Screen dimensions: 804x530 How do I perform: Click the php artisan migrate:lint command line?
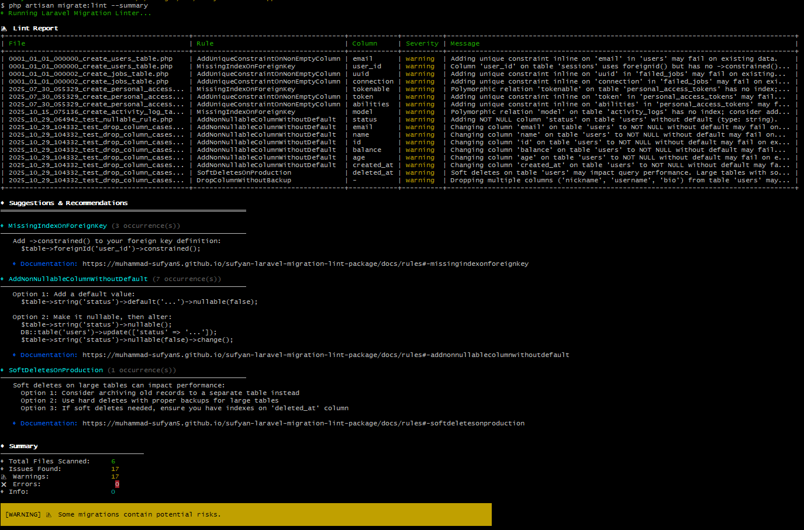point(78,5)
